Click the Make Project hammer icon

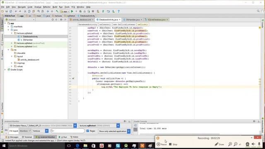click(x=57, y=11)
